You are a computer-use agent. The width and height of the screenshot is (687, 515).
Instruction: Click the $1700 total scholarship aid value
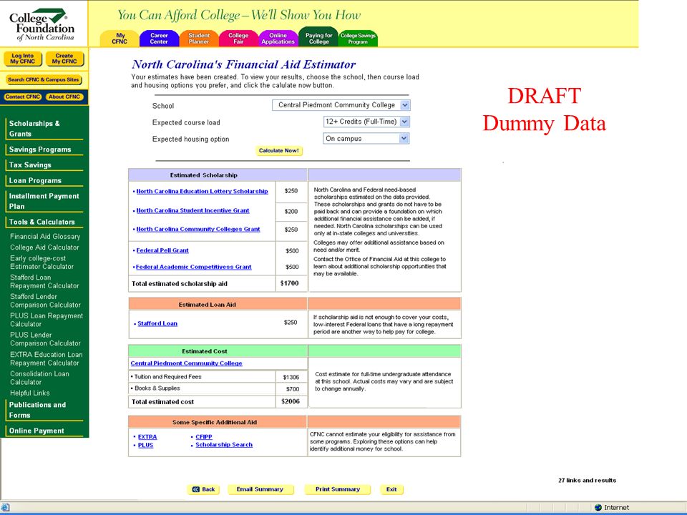coord(290,283)
